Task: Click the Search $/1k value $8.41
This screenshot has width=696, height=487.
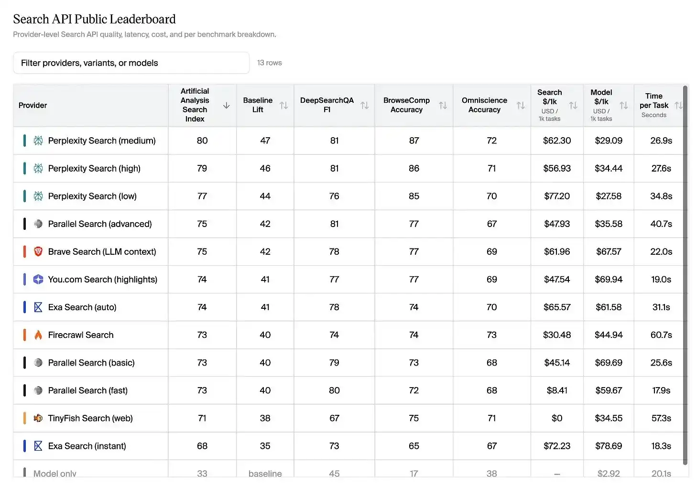Action: (557, 390)
